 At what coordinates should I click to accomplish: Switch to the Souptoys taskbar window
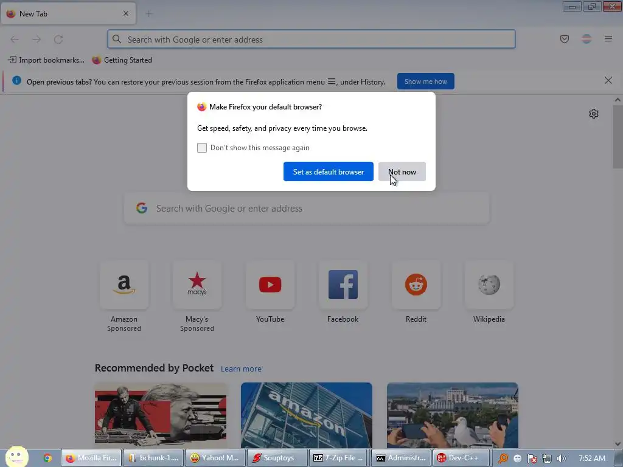click(277, 458)
